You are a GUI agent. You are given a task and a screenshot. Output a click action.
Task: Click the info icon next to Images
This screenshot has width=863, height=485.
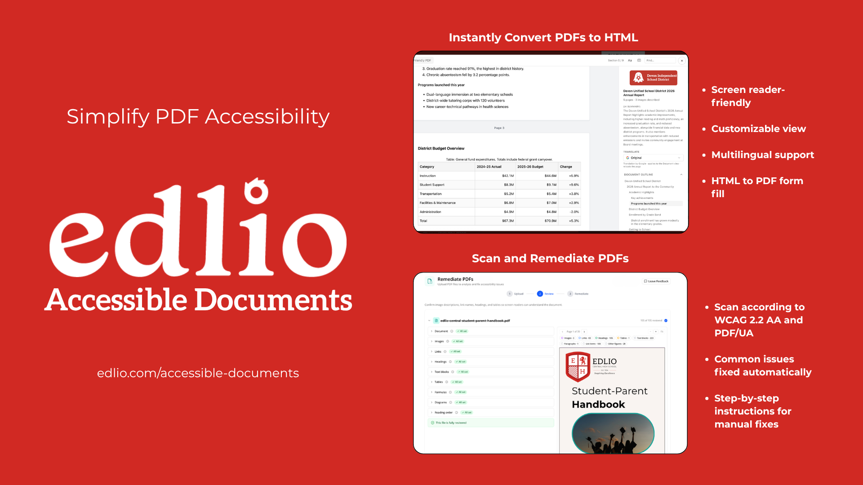(447, 341)
